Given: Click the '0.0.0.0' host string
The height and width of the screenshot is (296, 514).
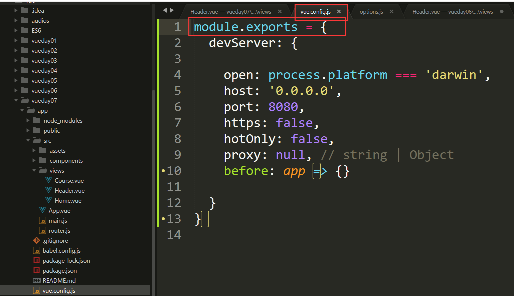Looking at the screenshot, I should click(302, 91).
